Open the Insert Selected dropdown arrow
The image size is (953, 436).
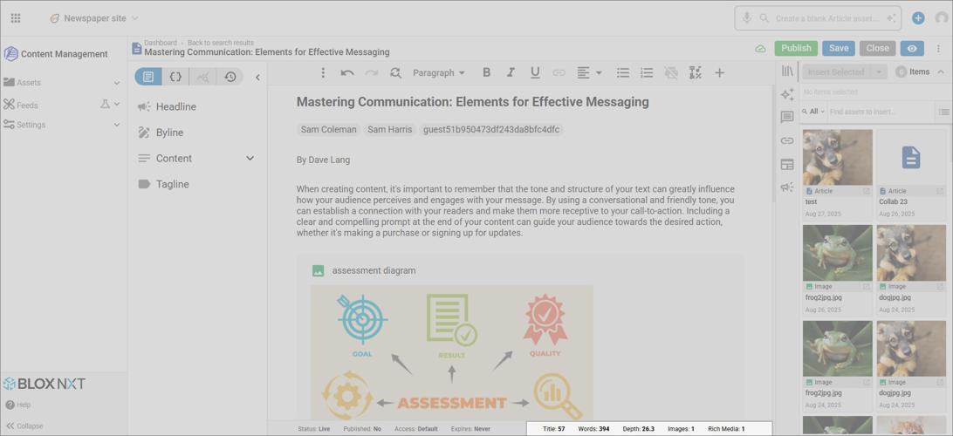click(x=878, y=72)
